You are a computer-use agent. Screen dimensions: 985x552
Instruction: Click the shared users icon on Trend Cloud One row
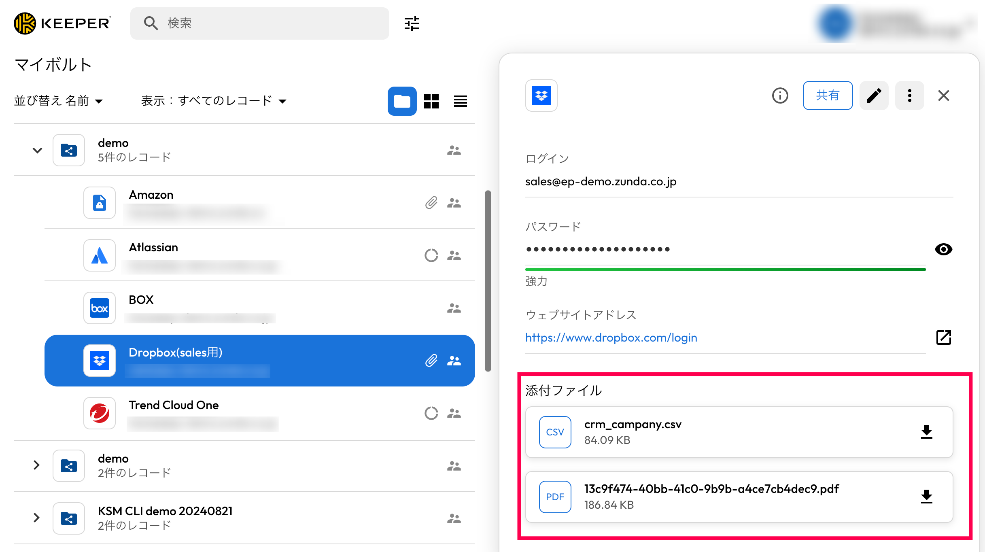(x=454, y=413)
